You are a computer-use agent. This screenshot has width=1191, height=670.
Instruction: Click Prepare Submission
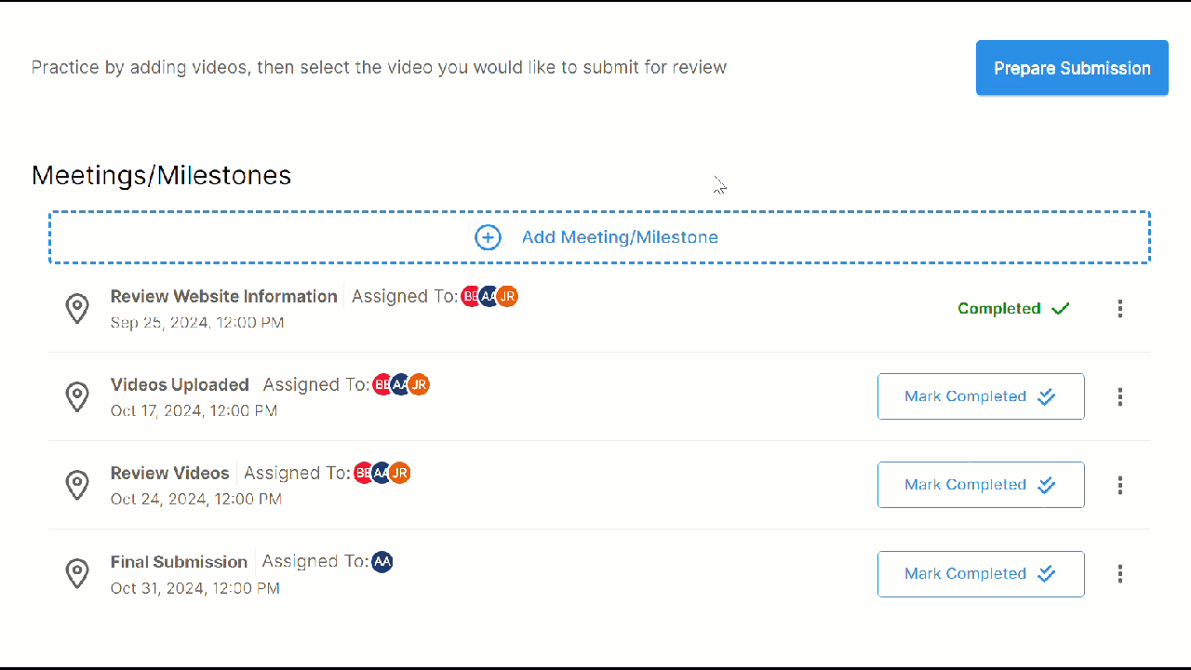click(x=1071, y=67)
